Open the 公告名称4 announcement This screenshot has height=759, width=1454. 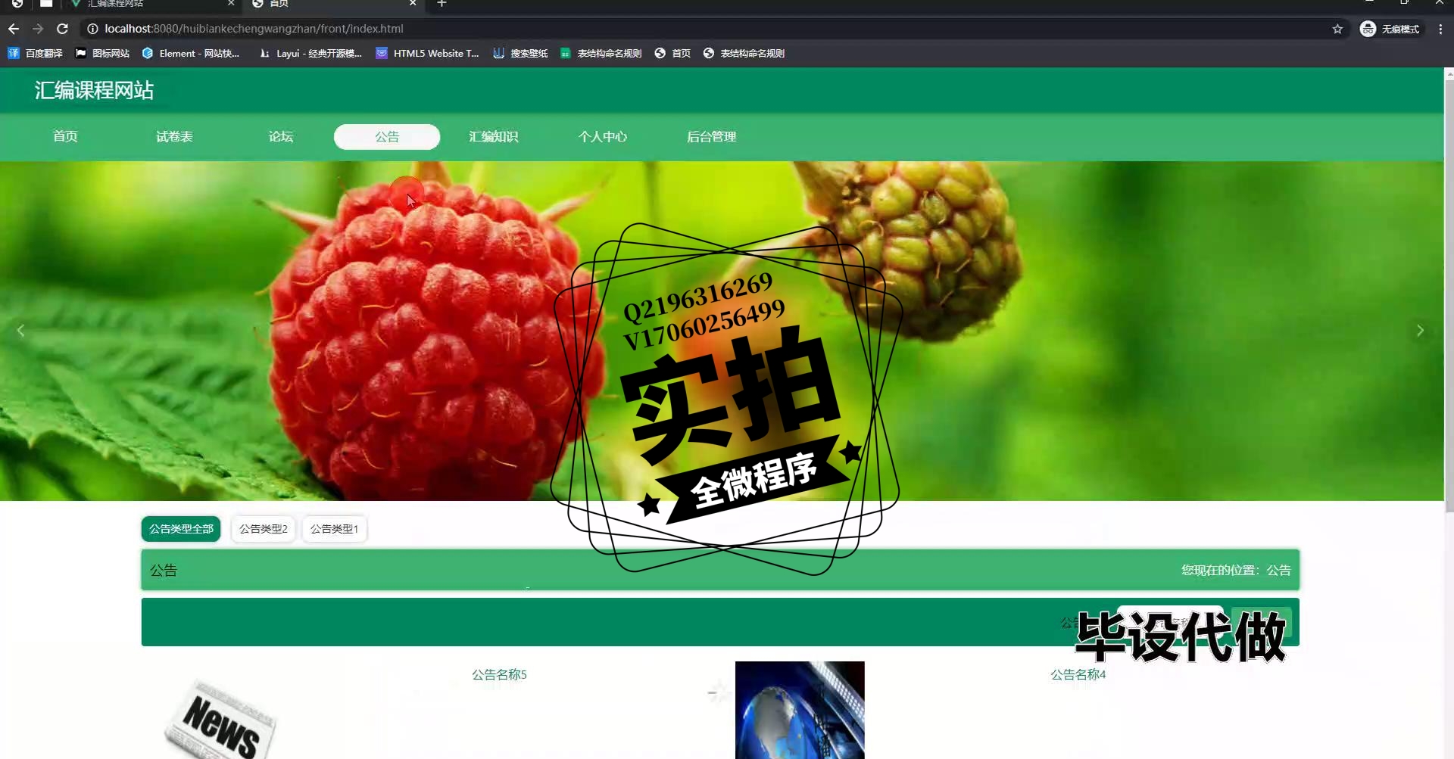pyautogui.click(x=1078, y=674)
